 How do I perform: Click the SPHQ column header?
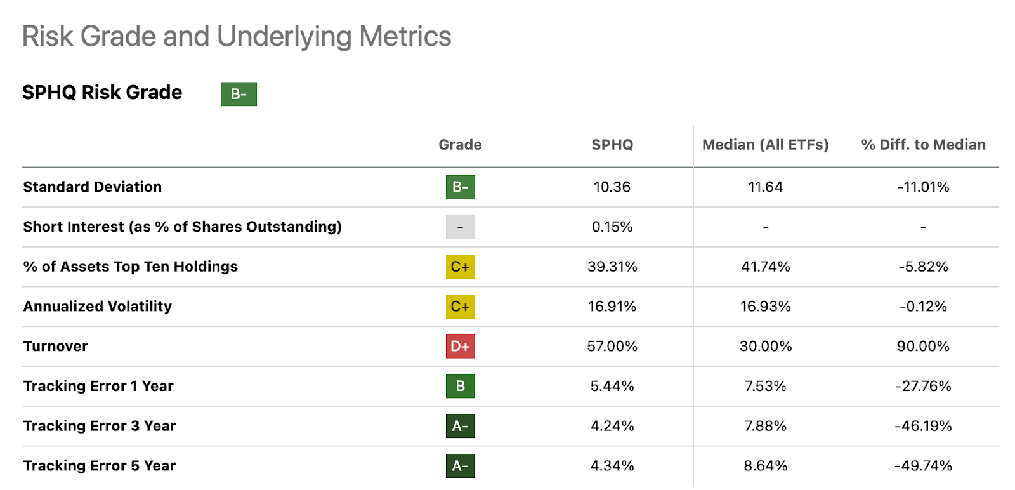coord(612,145)
